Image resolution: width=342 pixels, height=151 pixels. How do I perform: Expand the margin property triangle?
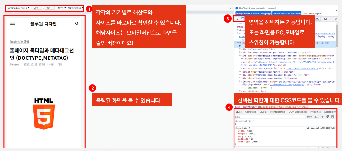[249, 136]
